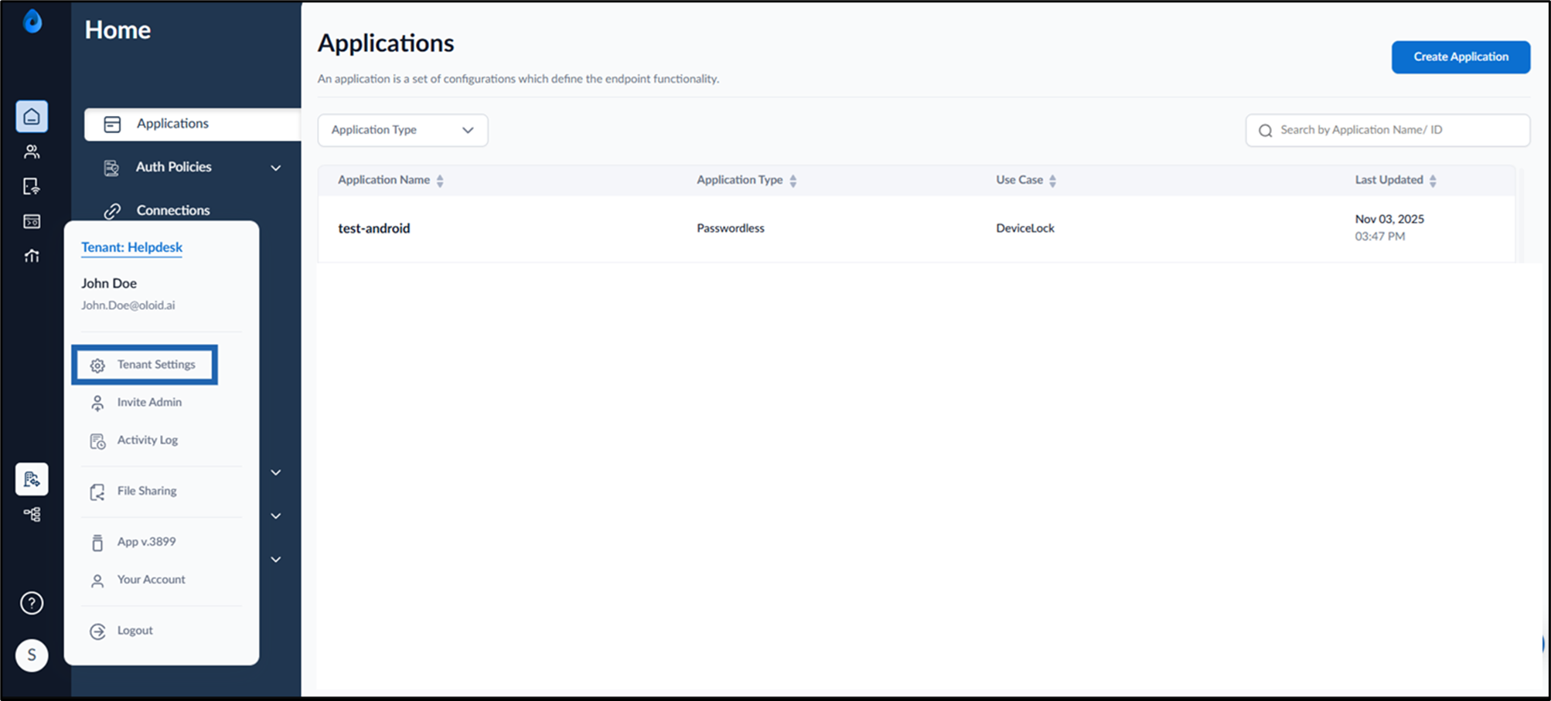The height and width of the screenshot is (701, 1551).
Task: Sort by Last Updated arrows
Action: tap(1433, 181)
